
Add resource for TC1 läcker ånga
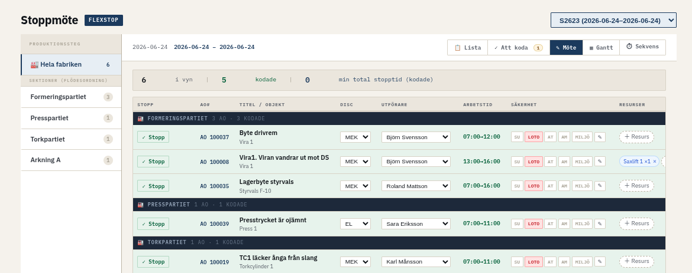[636, 262]
